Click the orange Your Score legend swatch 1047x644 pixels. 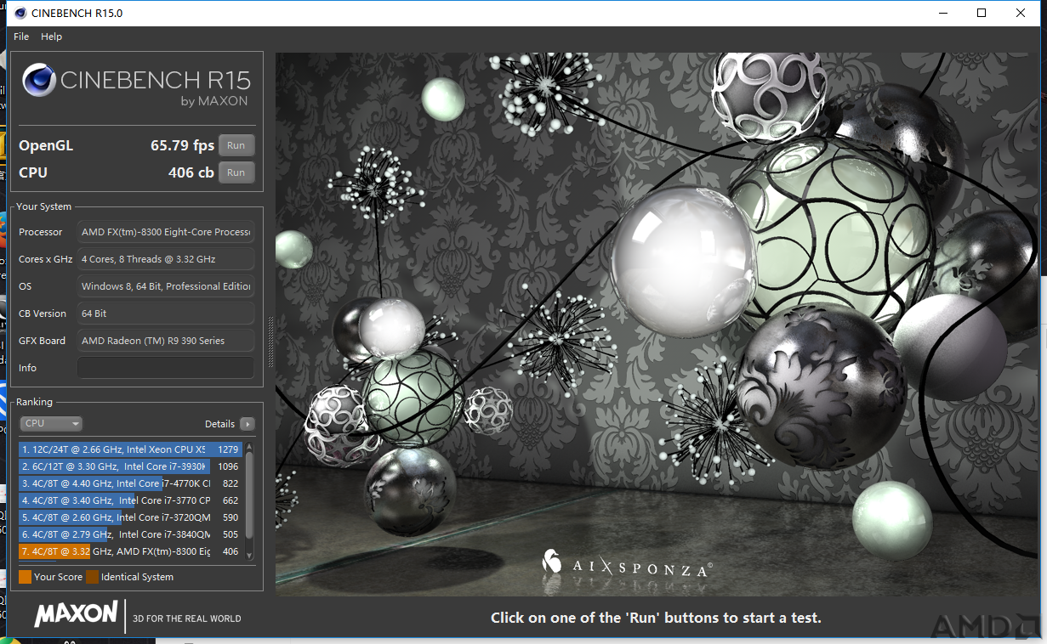click(x=25, y=577)
